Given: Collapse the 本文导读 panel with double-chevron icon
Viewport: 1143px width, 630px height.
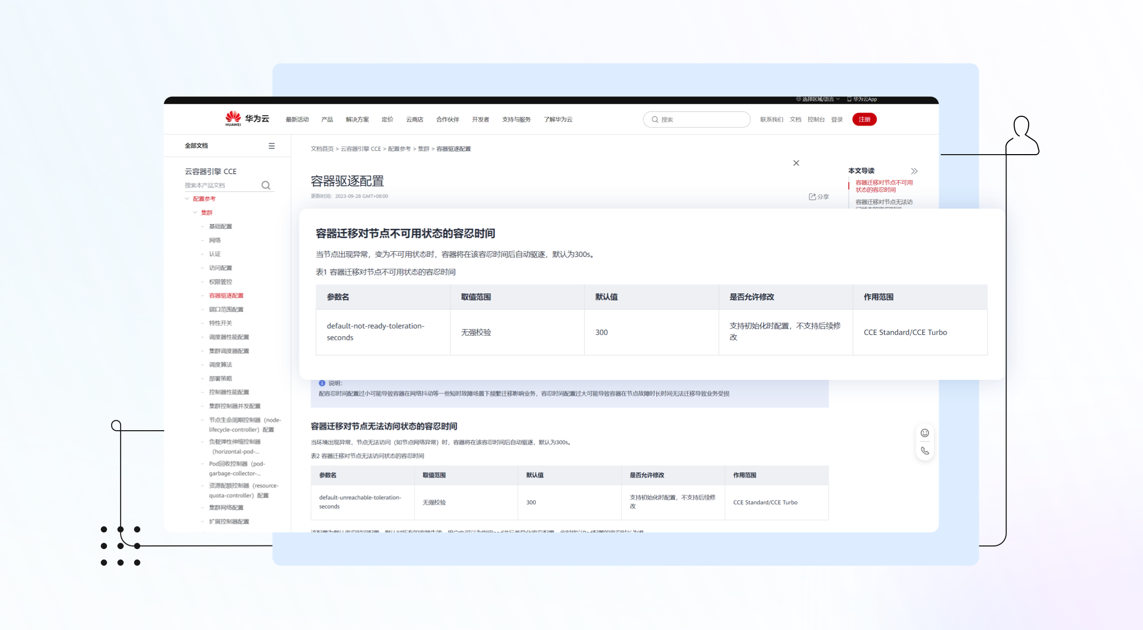Looking at the screenshot, I should pos(914,171).
